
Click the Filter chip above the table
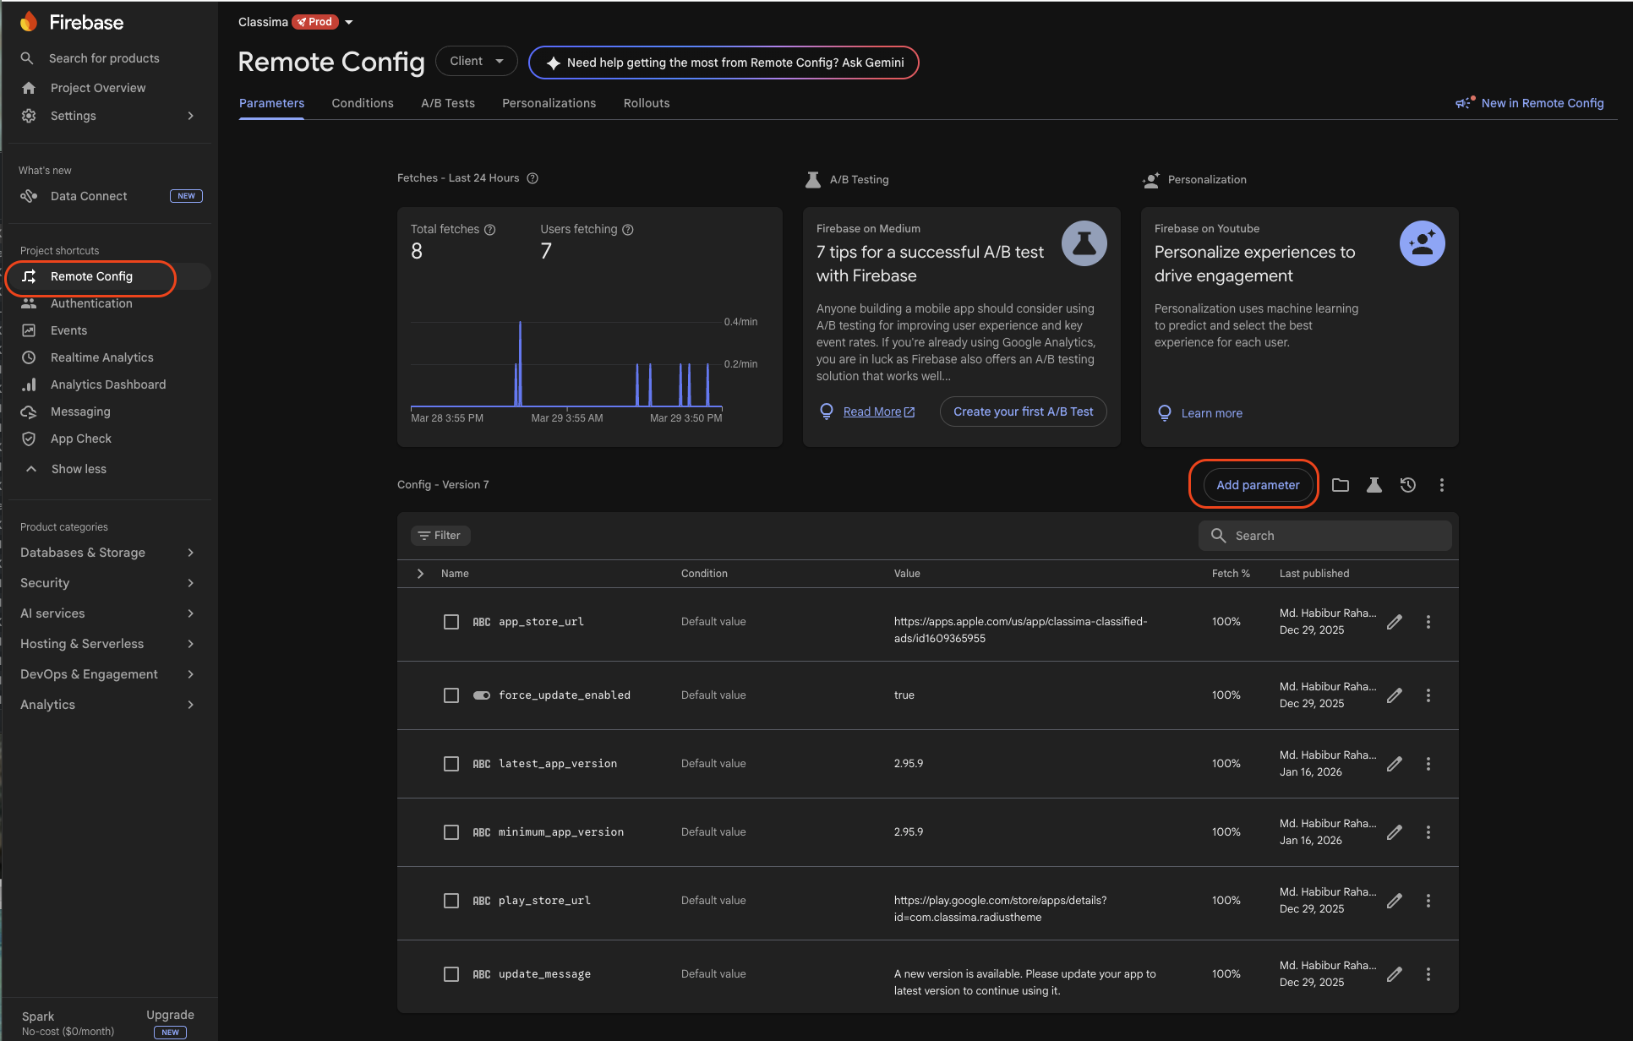440,536
